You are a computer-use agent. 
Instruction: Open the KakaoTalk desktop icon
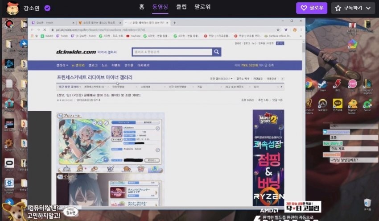[x=338, y=105]
